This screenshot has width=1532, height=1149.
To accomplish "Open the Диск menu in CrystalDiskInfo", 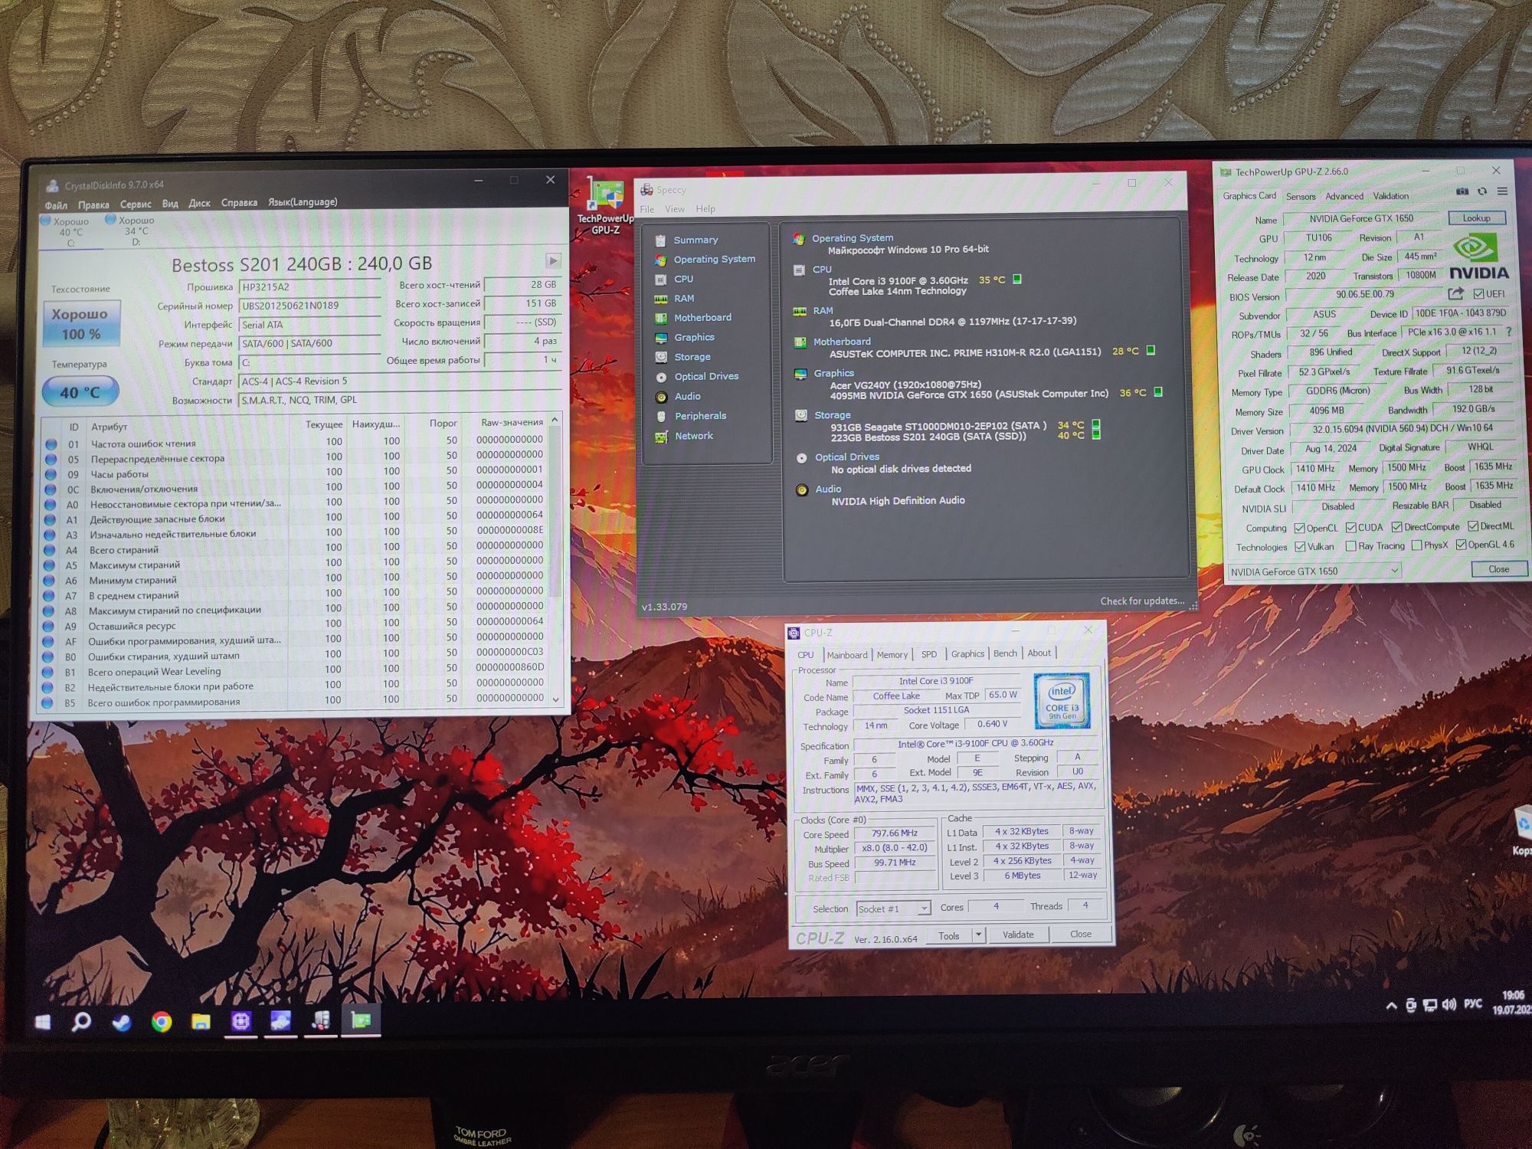I will pos(199,204).
